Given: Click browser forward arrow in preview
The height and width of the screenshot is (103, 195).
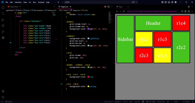Looking at the screenshot, I should coord(120,11).
